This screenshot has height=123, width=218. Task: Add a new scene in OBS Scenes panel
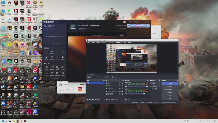pyautogui.click(x=87, y=99)
